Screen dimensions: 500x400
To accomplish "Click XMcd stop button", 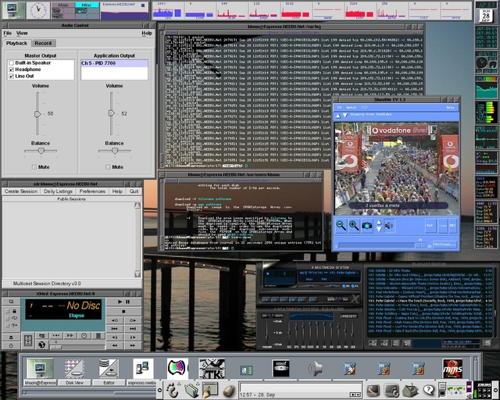I will 123,311.
